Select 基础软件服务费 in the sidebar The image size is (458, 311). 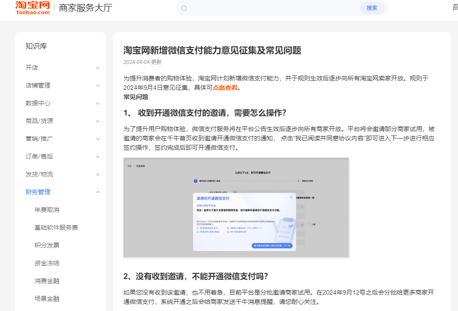pyautogui.click(x=56, y=227)
